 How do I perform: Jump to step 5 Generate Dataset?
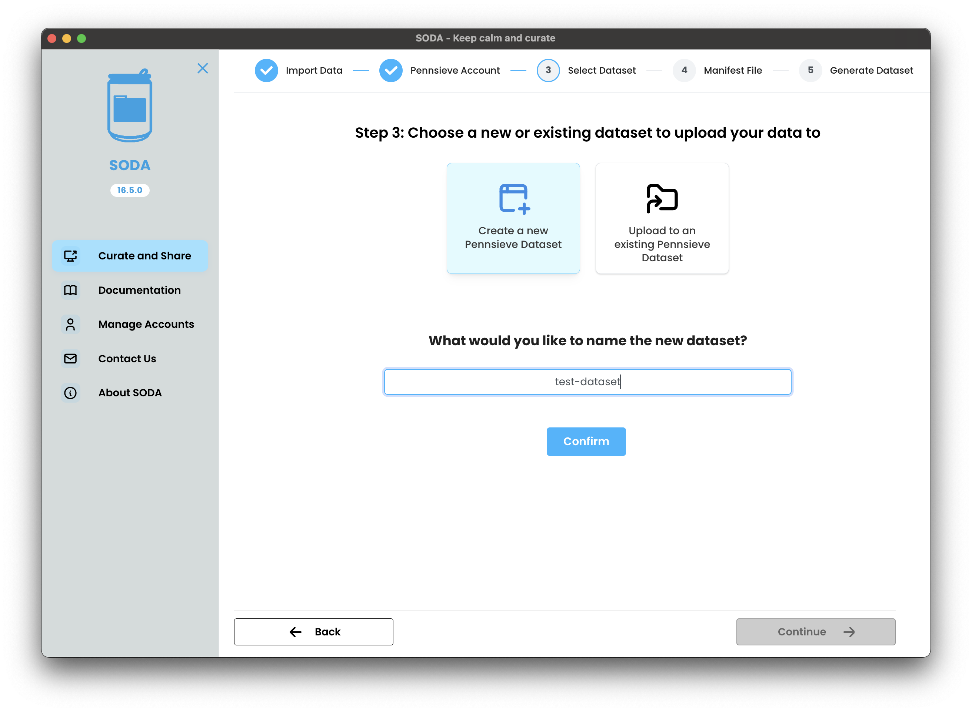click(x=810, y=70)
